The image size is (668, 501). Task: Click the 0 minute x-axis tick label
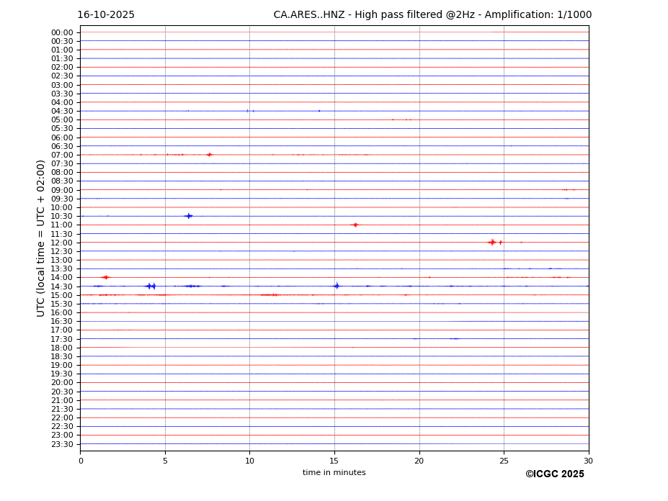coord(81,461)
